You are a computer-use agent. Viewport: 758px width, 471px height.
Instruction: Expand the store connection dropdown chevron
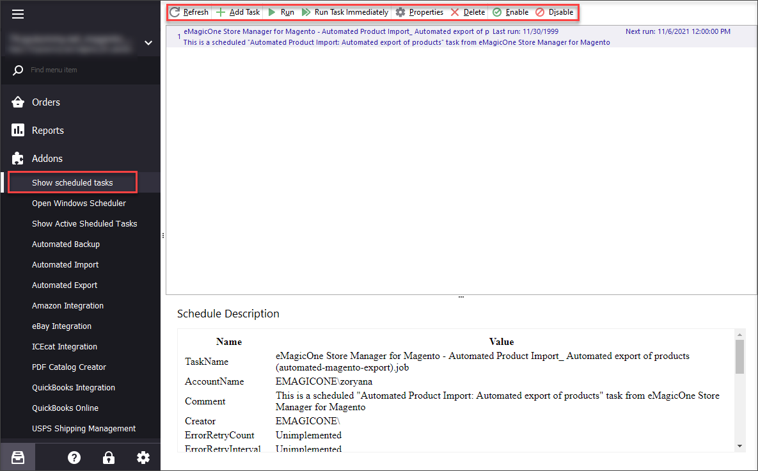(148, 42)
